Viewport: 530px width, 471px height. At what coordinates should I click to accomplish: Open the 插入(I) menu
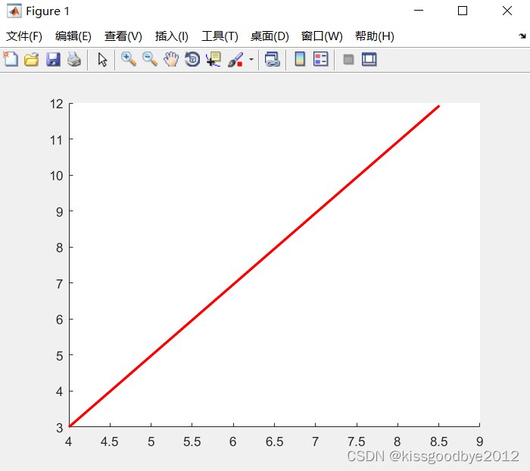click(x=172, y=36)
